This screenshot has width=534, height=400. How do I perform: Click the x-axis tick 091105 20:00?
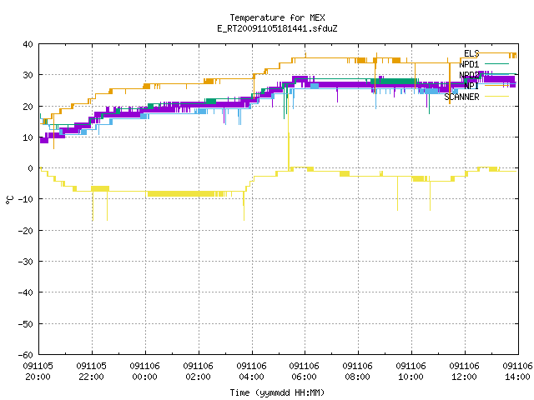[x=38, y=372]
